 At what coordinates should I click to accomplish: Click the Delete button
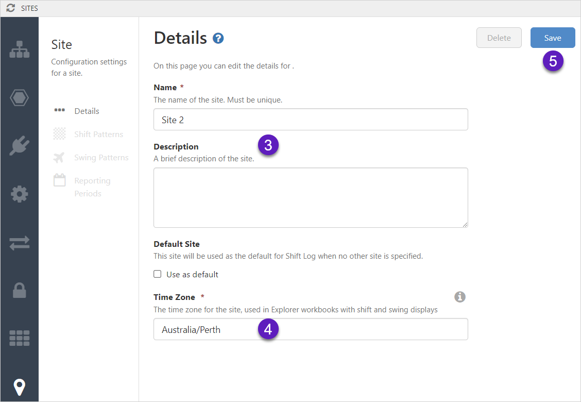[x=499, y=38]
